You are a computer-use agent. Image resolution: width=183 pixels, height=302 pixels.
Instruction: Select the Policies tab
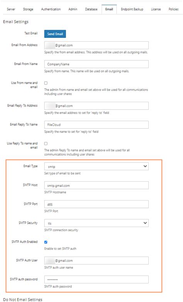(x=173, y=9)
